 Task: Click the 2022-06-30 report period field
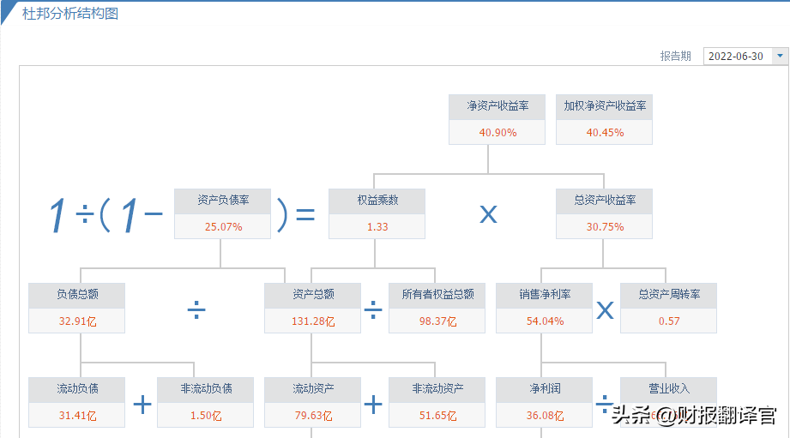(737, 57)
